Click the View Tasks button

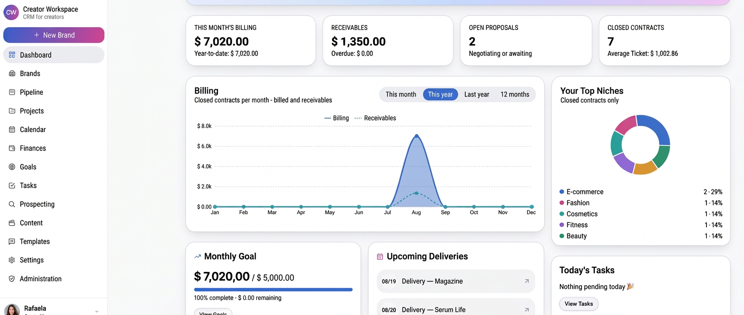[x=579, y=304]
